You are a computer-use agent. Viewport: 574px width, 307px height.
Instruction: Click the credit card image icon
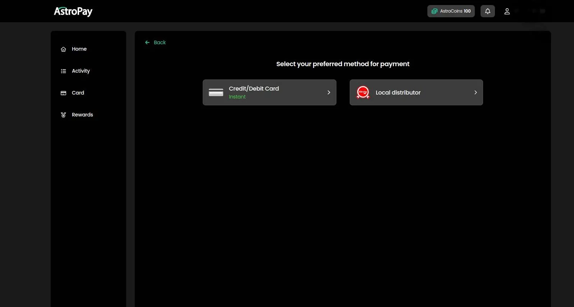coord(216,92)
